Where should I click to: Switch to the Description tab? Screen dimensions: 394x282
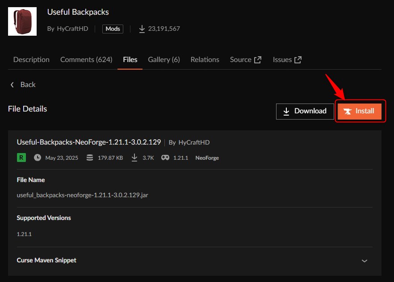point(31,59)
